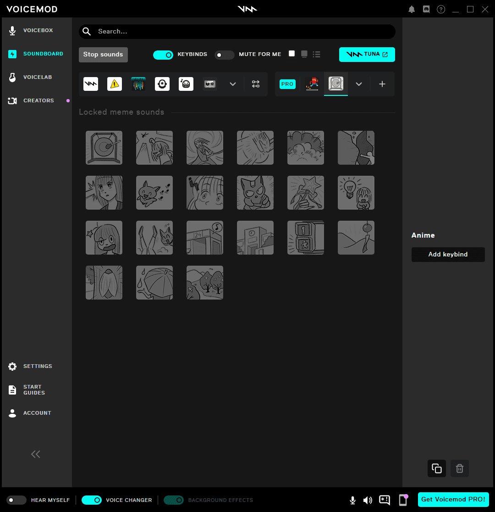Viewport: 495px width, 512px height.
Task: Play the traffic light meme sound
Action: (x=306, y=237)
